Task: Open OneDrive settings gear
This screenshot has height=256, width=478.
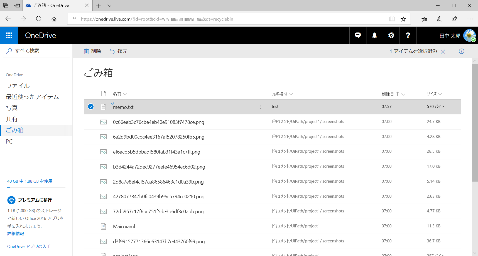Action: click(391, 35)
